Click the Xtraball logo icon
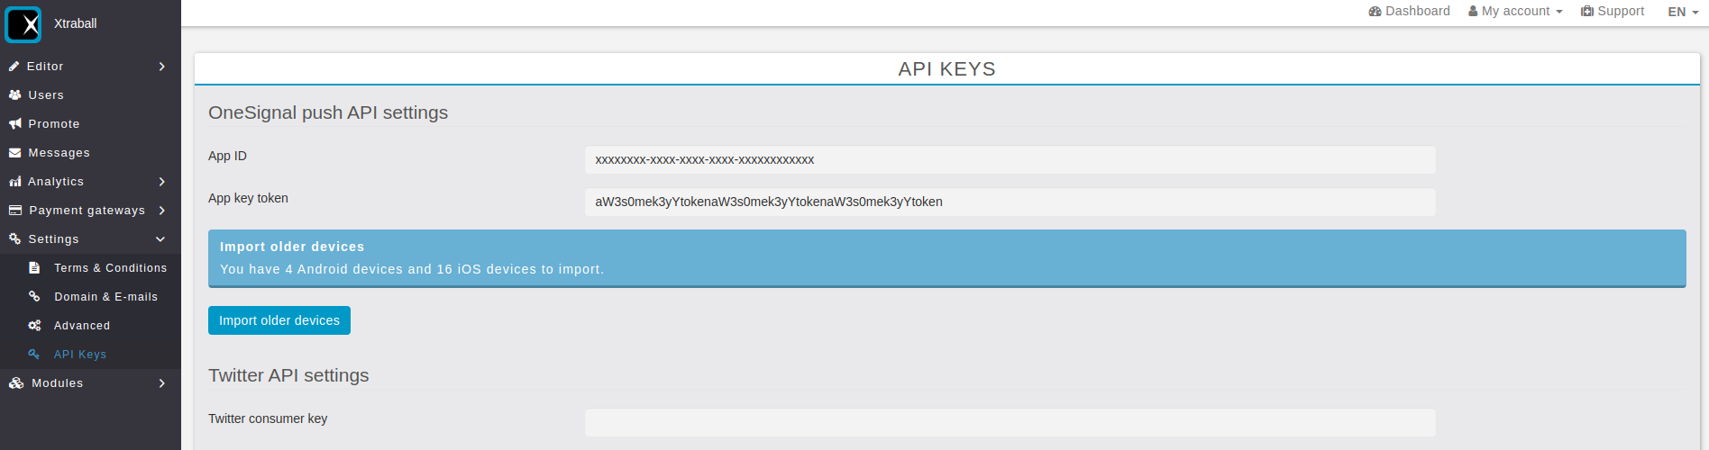Screen dimensions: 1709x450 tap(23, 24)
